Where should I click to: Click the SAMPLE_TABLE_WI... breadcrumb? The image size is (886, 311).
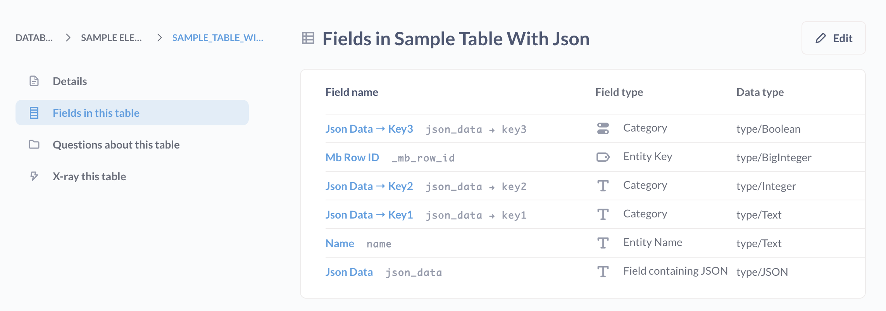tap(217, 38)
